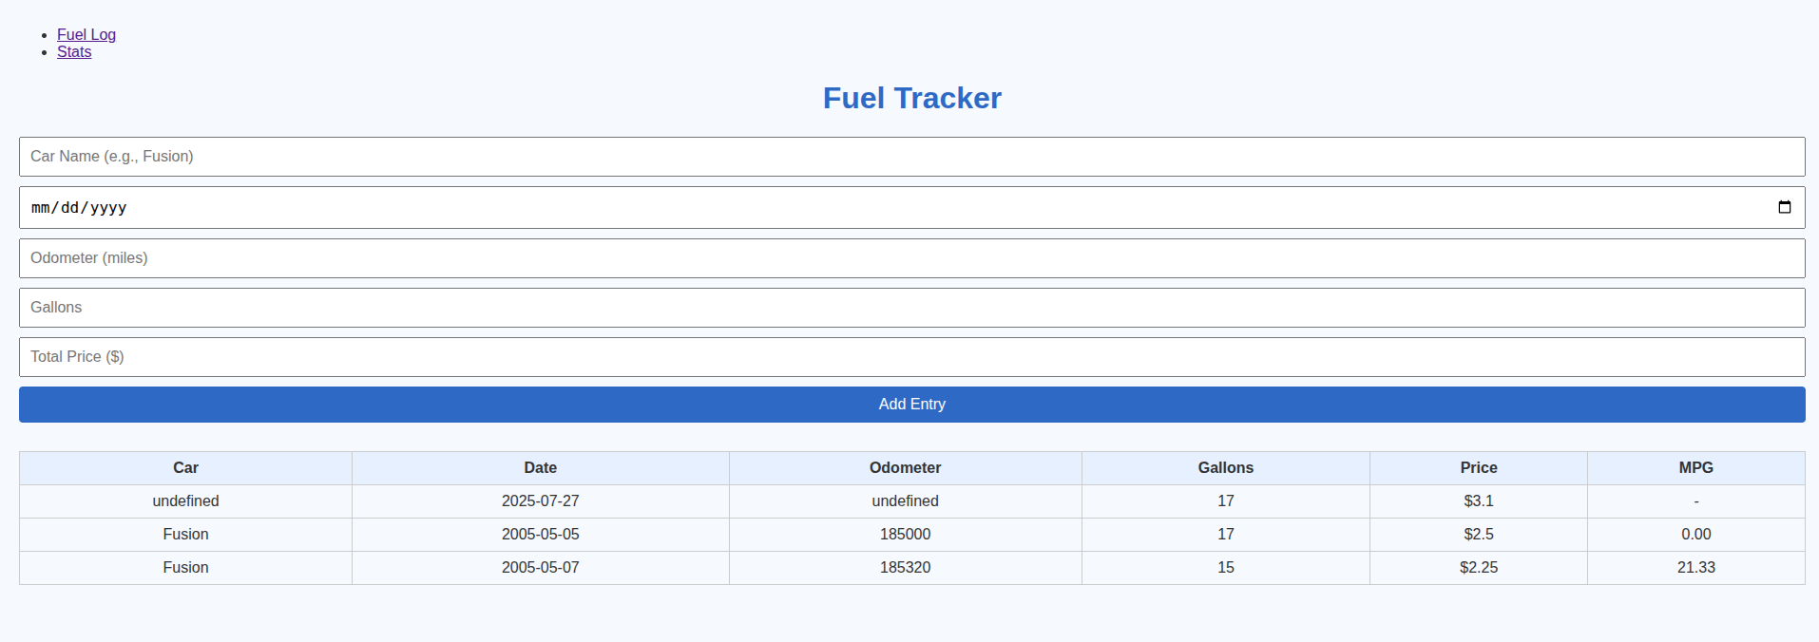Select date cell 2025-07-27
Image resolution: width=1819 pixels, height=642 pixels.
point(541,501)
